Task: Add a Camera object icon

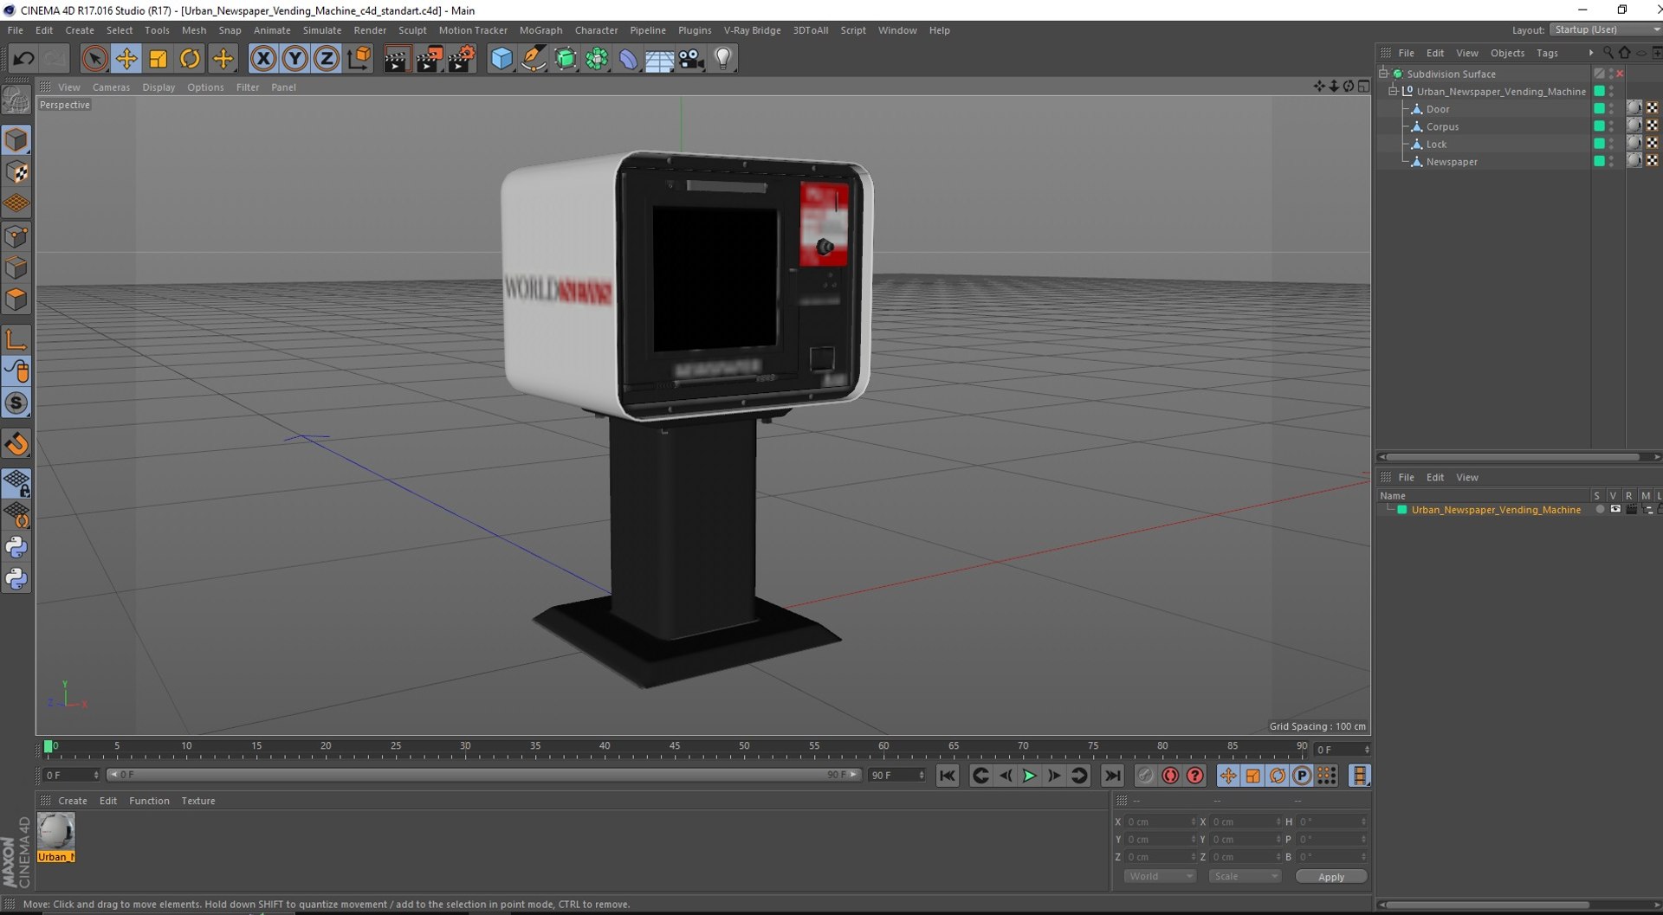Action: pyautogui.click(x=691, y=59)
